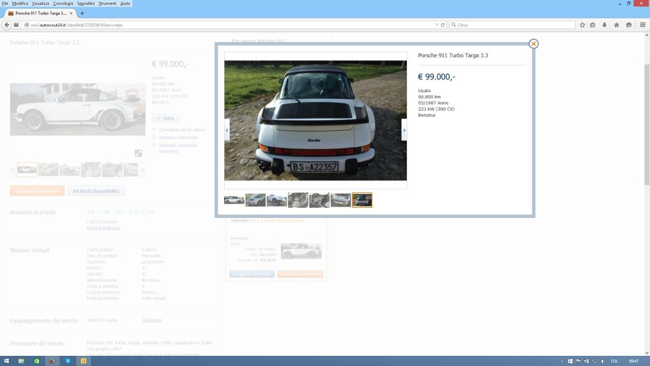Open the Aiuto menu
The image size is (650, 366).
pos(125,3)
